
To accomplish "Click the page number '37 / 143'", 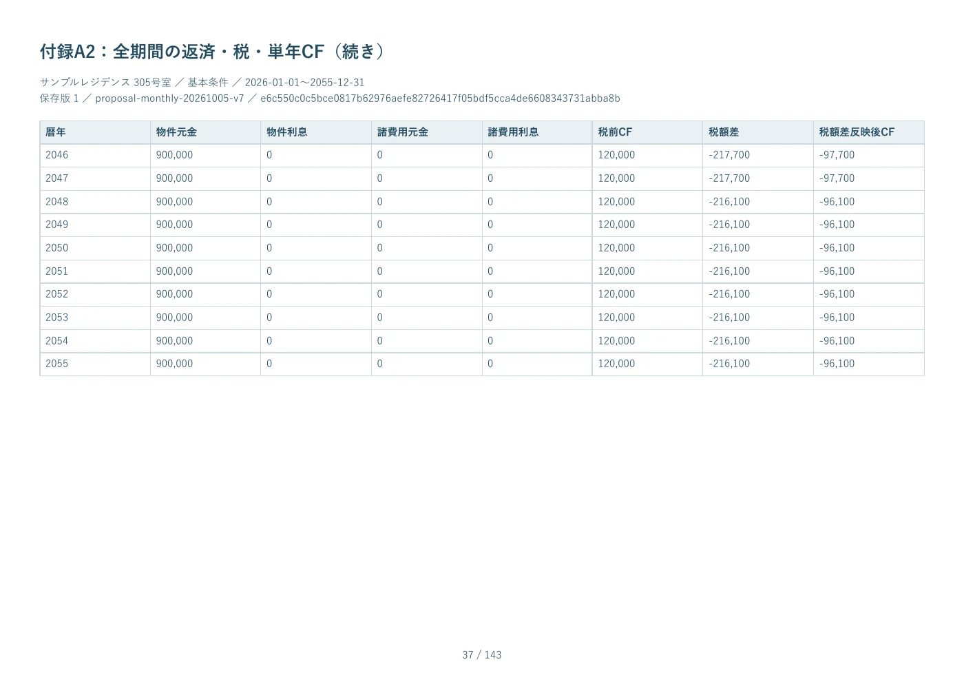I will pyautogui.click(x=482, y=655).
